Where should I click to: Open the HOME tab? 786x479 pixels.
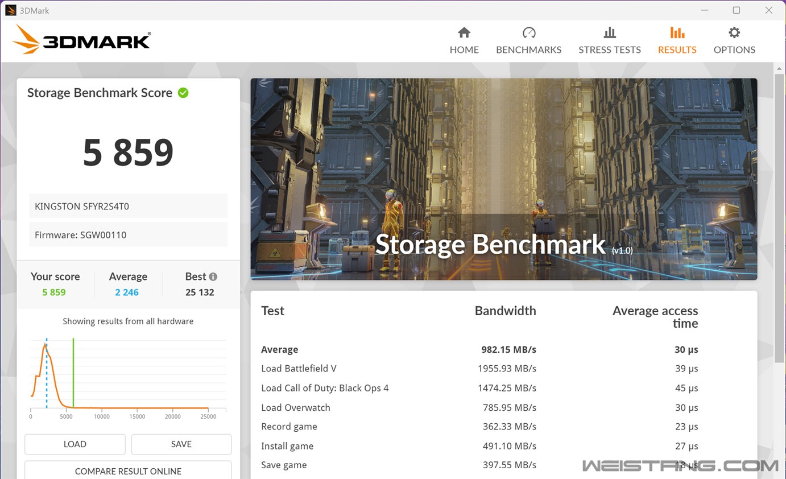pos(464,41)
